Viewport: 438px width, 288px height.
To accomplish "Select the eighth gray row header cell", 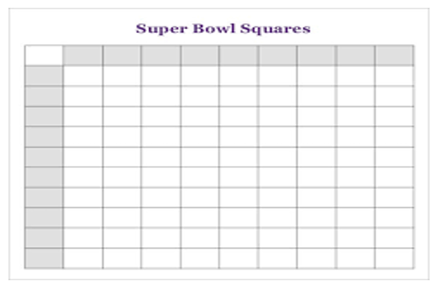I will tap(44, 218).
